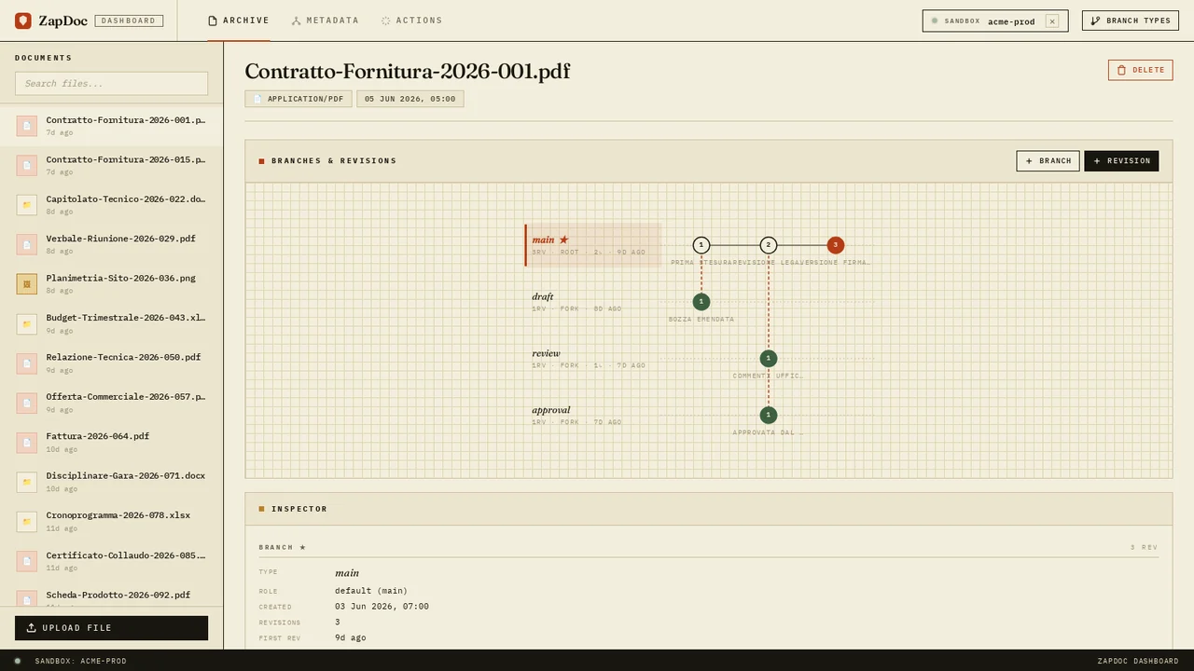The height and width of the screenshot is (671, 1194).
Task: Delete the current document
Action: click(1140, 70)
